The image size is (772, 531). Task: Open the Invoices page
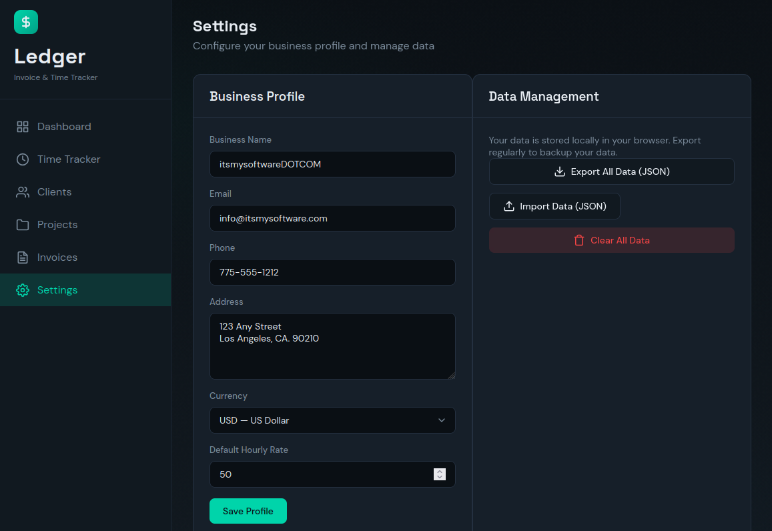[85, 257]
